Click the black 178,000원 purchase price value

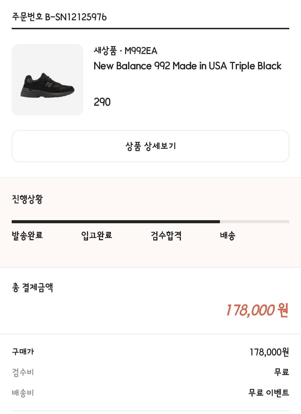(269, 352)
